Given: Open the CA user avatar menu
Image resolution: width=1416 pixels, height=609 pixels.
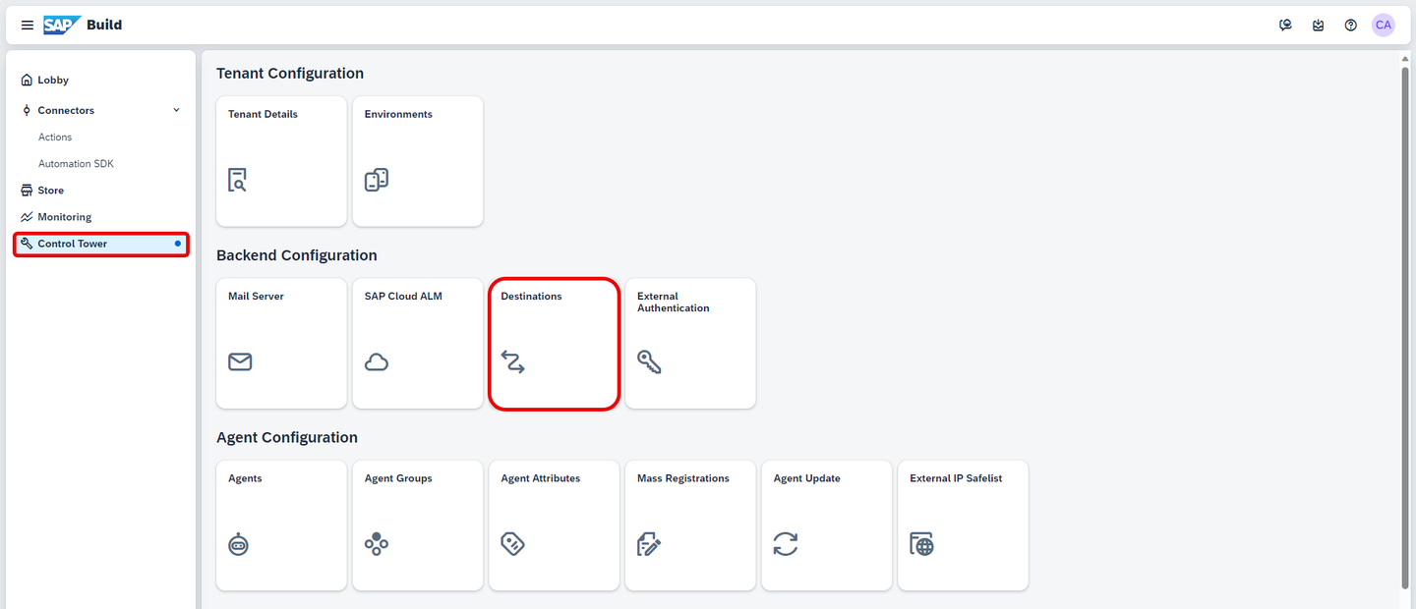Looking at the screenshot, I should click(1384, 26).
